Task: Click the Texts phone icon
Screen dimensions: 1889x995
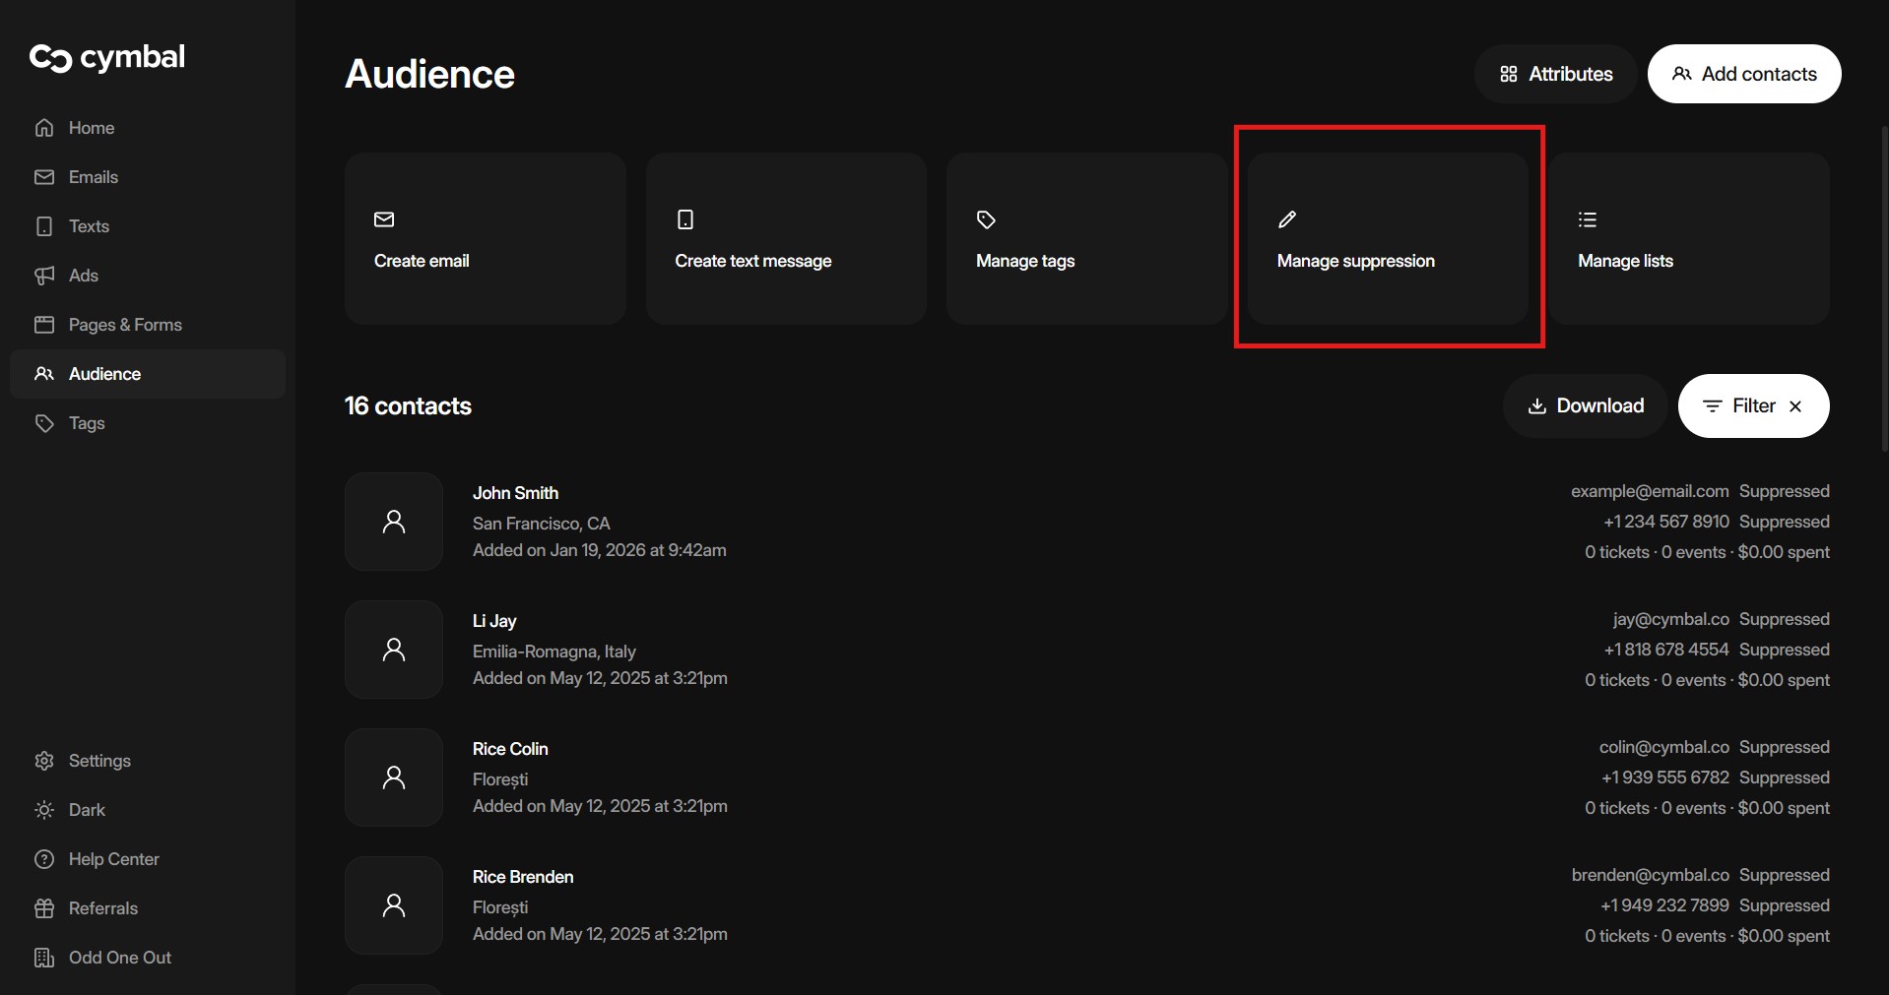Action: click(x=44, y=226)
